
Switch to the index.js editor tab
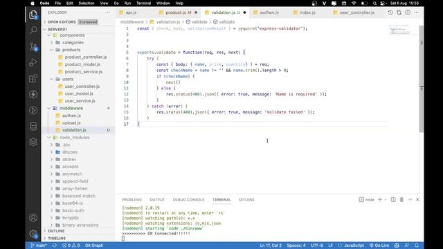coord(307,12)
